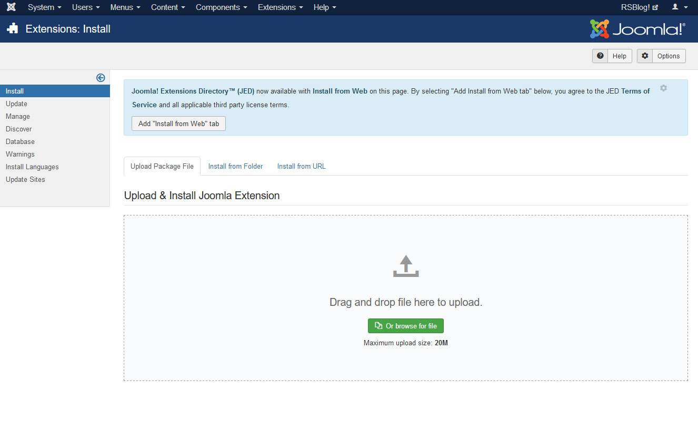The height and width of the screenshot is (422, 698).
Task: Open the Users menu
Action: point(86,7)
